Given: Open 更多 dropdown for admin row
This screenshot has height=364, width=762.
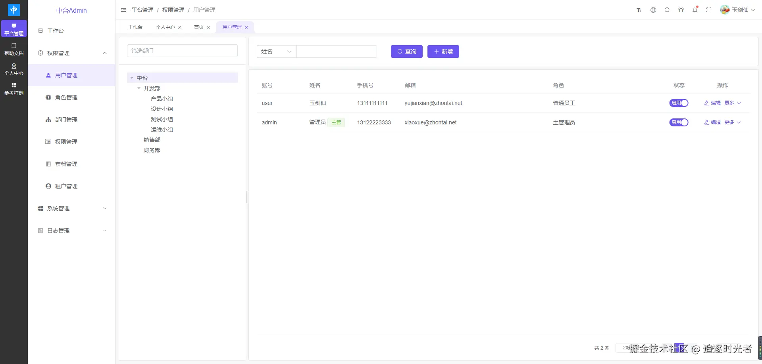Looking at the screenshot, I should tap(733, 122).
